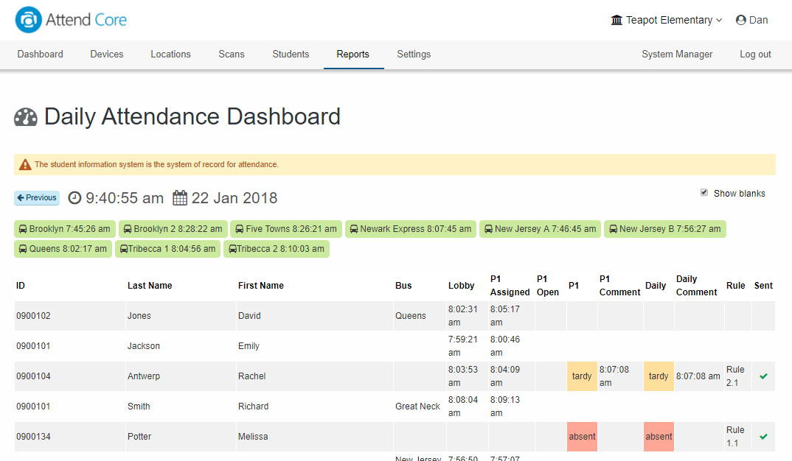Image resolution: width=792 pixels, height=461 pixels.
Task: Click the ID column header
Action: pos(21,286)
